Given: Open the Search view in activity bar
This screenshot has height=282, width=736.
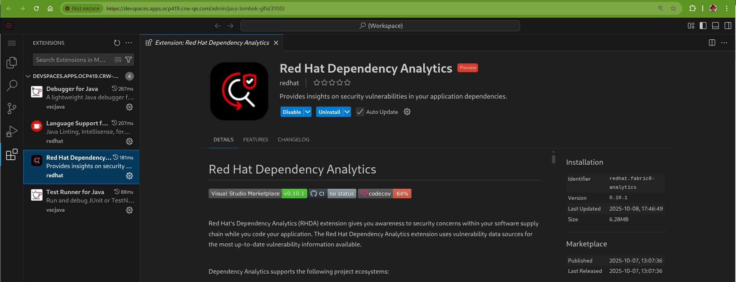Looking at the screenshot, I should click(x=12, y=86).
